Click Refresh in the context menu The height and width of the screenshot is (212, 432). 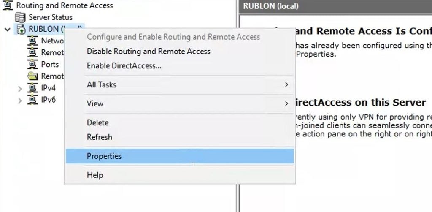click(99, 137)
